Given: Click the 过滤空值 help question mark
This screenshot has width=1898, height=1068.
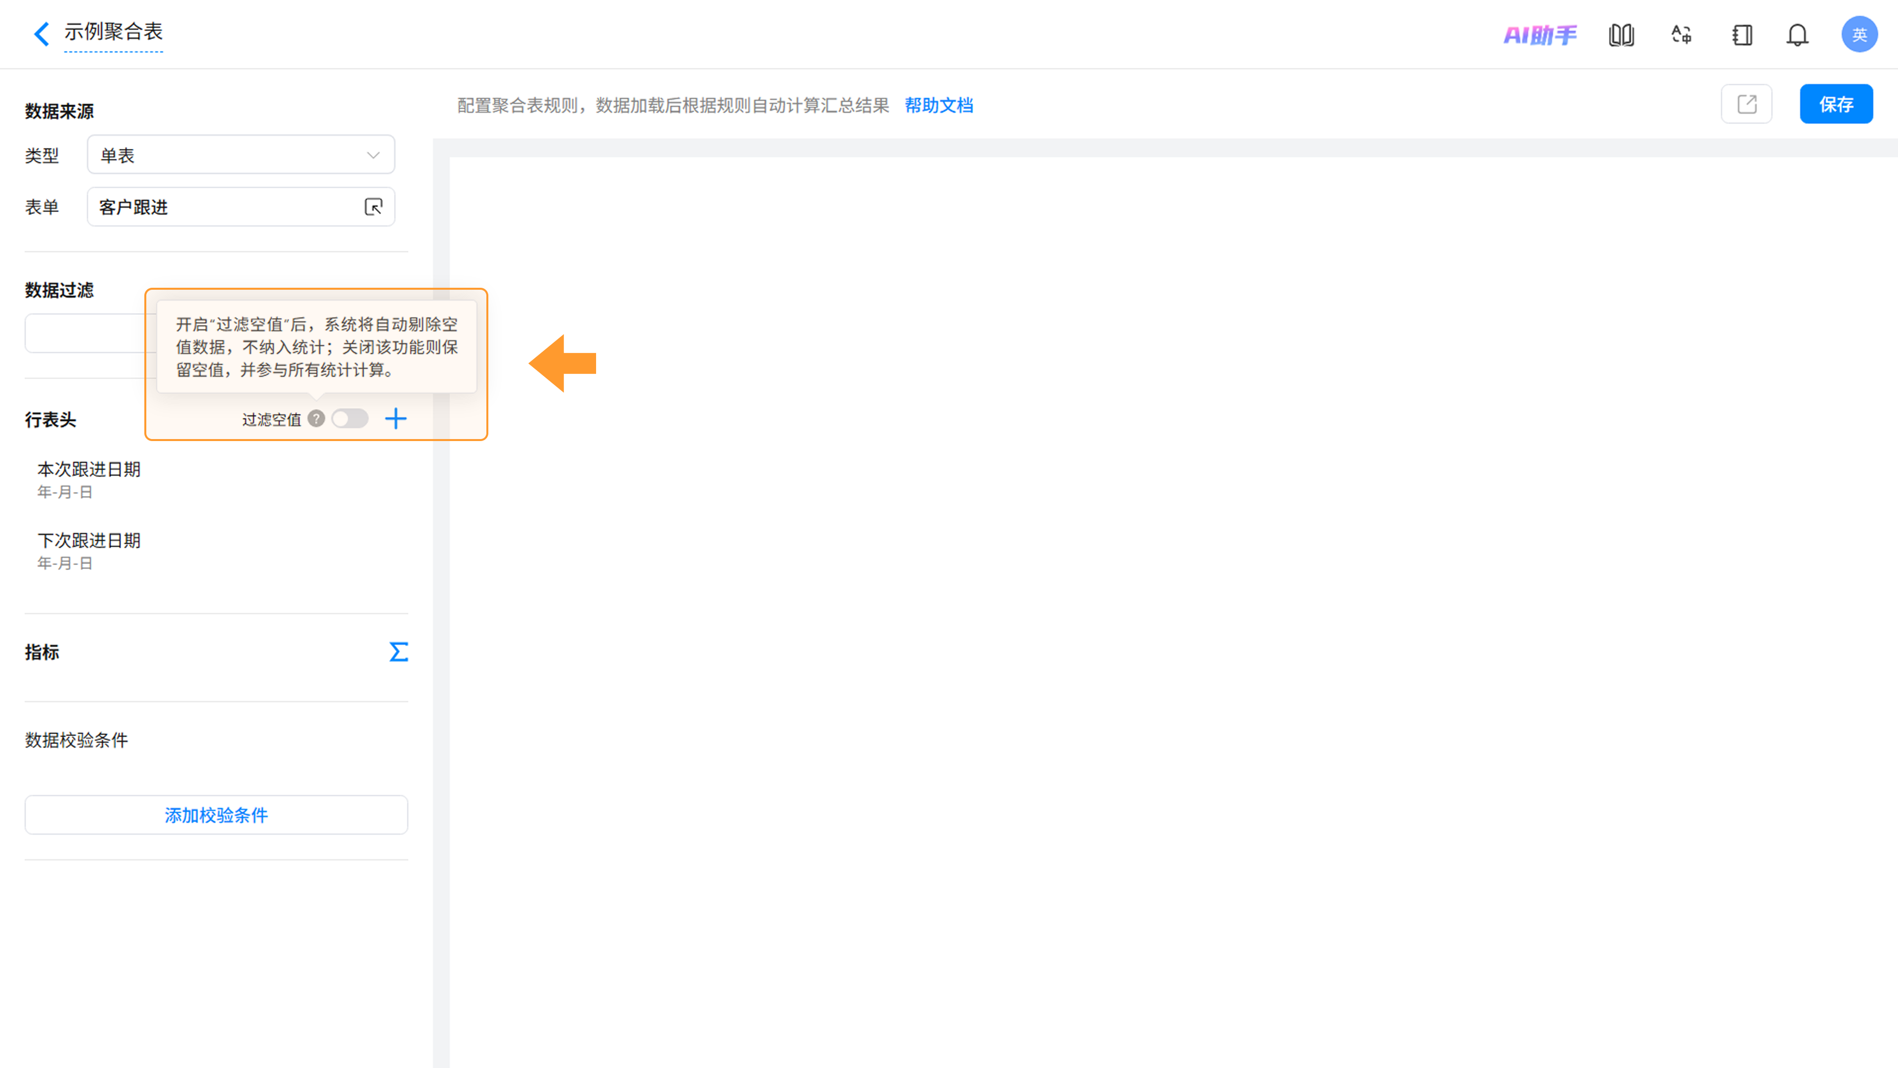Looking at the screenshot, I should pos(316,419).
